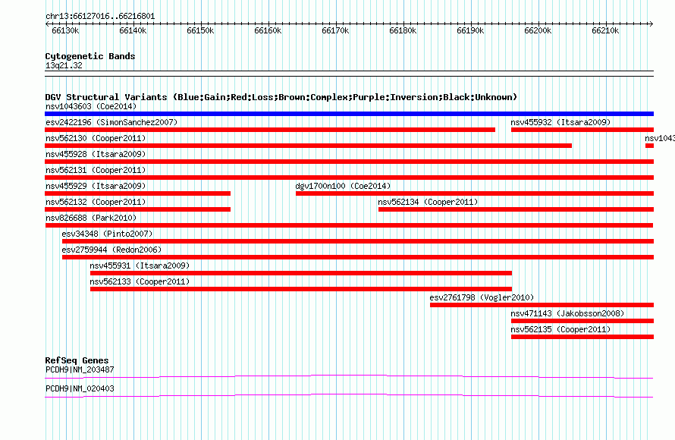The image size is (675, 440).
Task: Click the red nsv471143 bar
Action: [x=582, y=321]
